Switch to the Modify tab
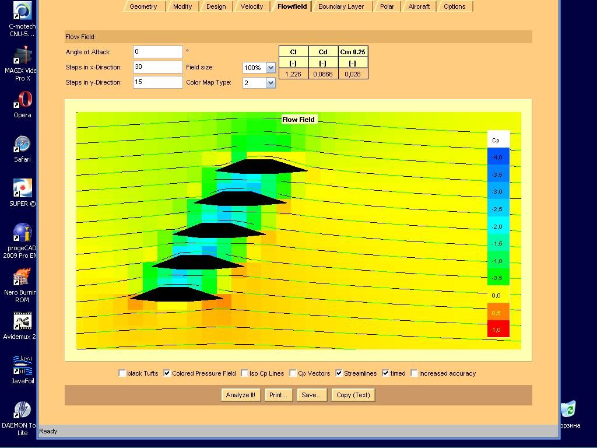Image resolution: width=597 pixels, height=448 pixels. click(x=182, y=6)
